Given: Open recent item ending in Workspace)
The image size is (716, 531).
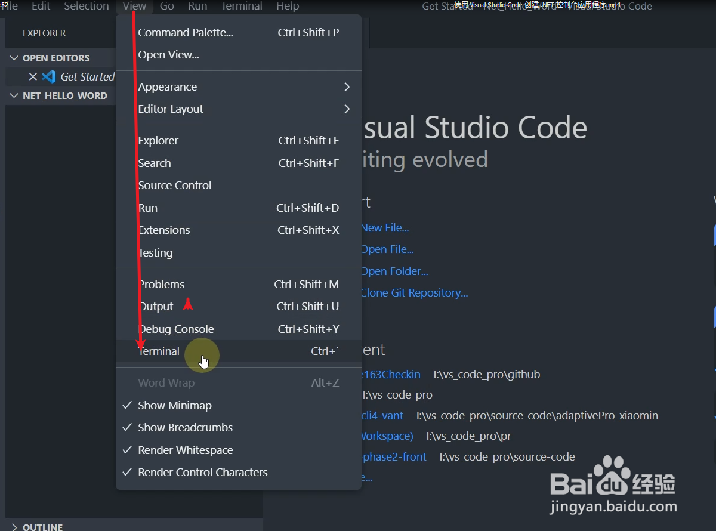Looking at the screenshot, I should [x=387, y=436].
